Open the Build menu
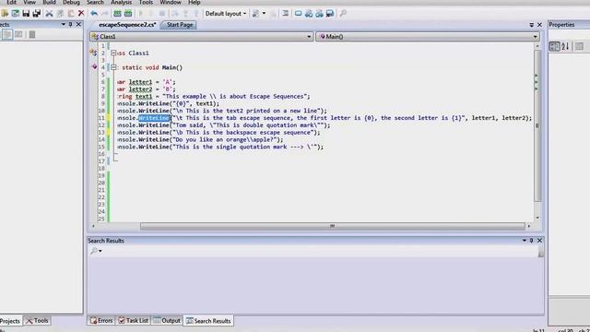The width and height of the screenshot is (590, 332). [49, 2]
